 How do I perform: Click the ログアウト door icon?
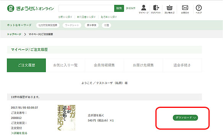coord(156,8)
